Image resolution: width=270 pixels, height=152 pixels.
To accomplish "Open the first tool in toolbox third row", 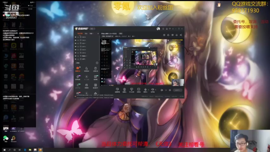I will click(x=78, y=86).
